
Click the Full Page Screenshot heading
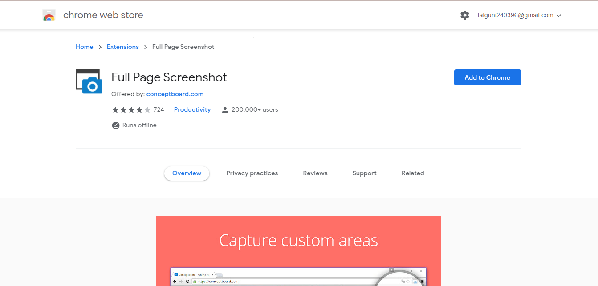pos(169,77)
